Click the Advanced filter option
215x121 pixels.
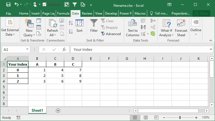pyautogui.click(x=111, y=34)
